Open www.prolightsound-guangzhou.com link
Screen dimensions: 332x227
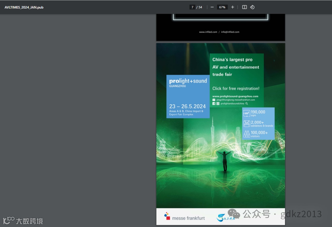[x=235, y=96]
